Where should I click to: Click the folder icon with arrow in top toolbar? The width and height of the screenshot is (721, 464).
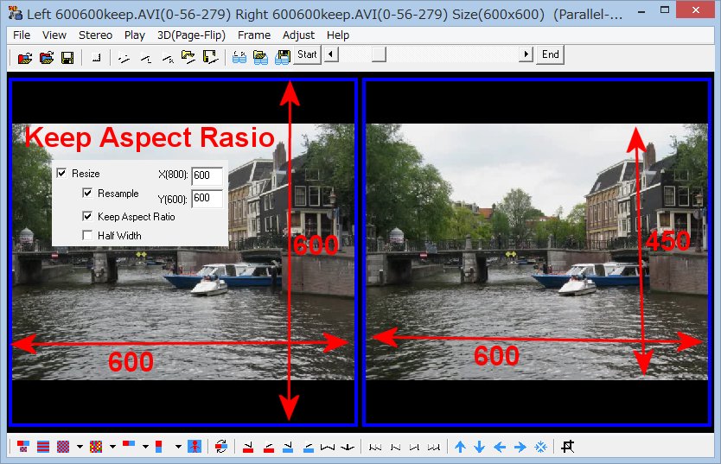point(188,57)
